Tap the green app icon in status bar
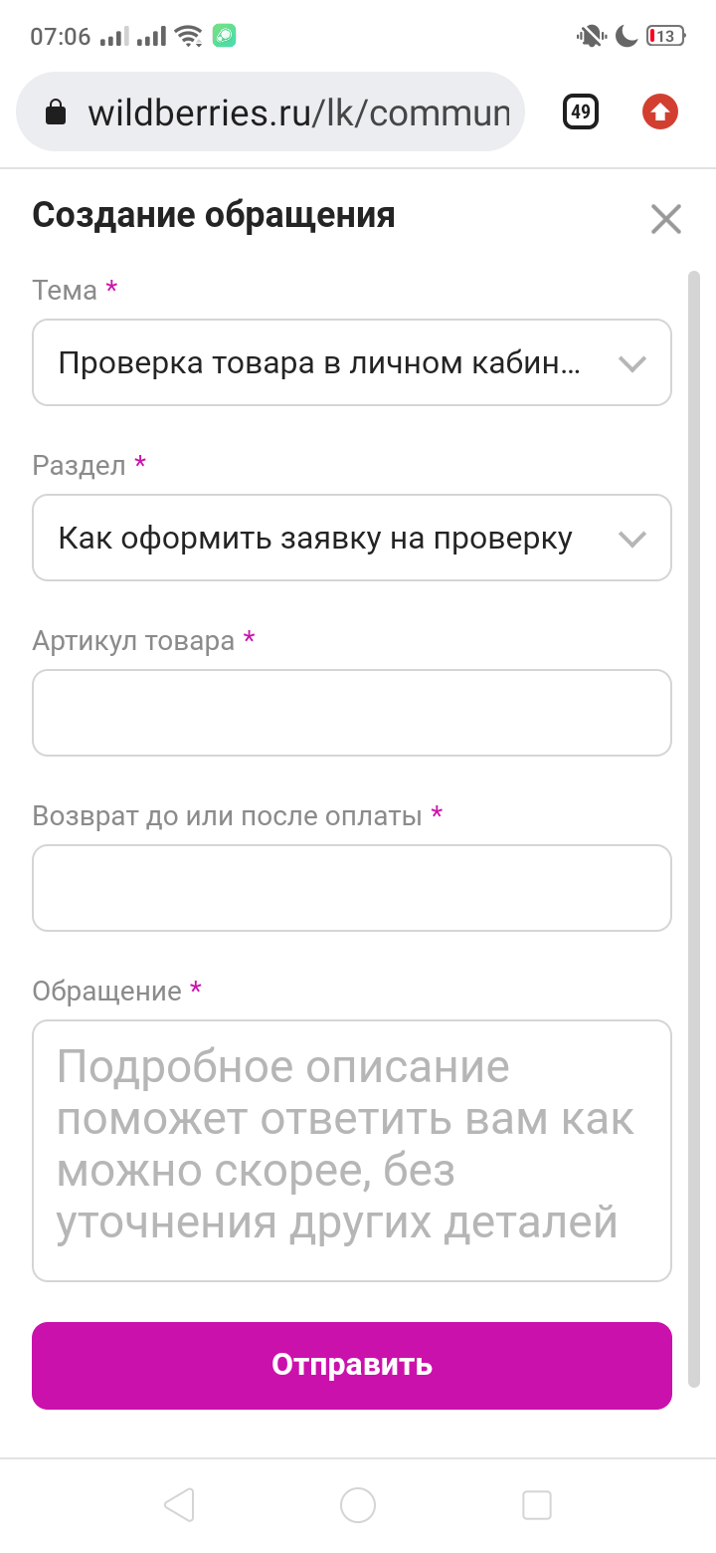Screen dimensions: 716x1553 click(x=225, y=37)
